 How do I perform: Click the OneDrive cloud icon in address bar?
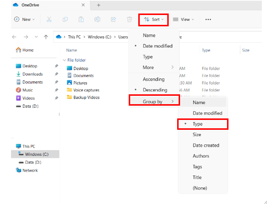coord(59,37)
